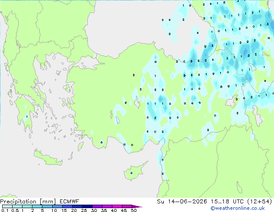Screen dimensions: 274x212
Task: Select the 5–10 mm legend swatch
Action: (x=48, y=206)
